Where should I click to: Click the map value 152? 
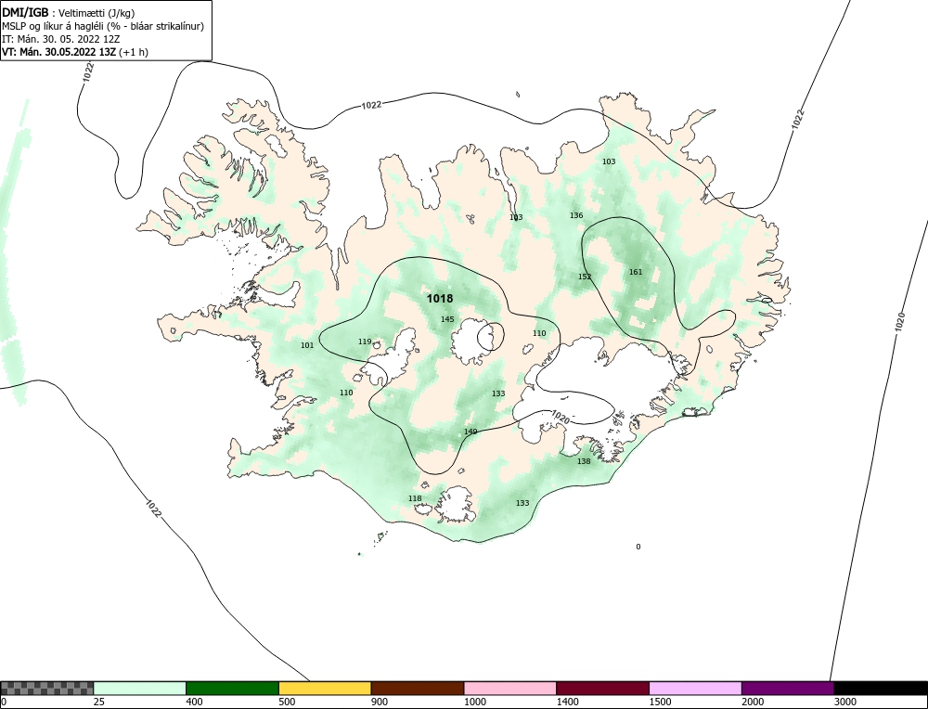[585, 277]
